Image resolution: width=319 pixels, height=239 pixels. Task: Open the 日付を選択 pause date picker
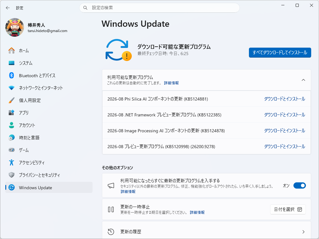[288, 209]
